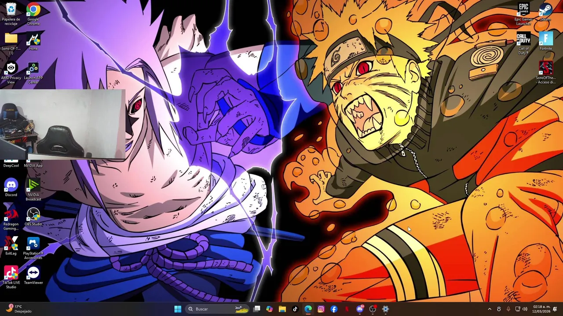This screenshot has height=316, width=563.
Task: Select the Steam desktop shortcut
Action: [x=545, y=12]
